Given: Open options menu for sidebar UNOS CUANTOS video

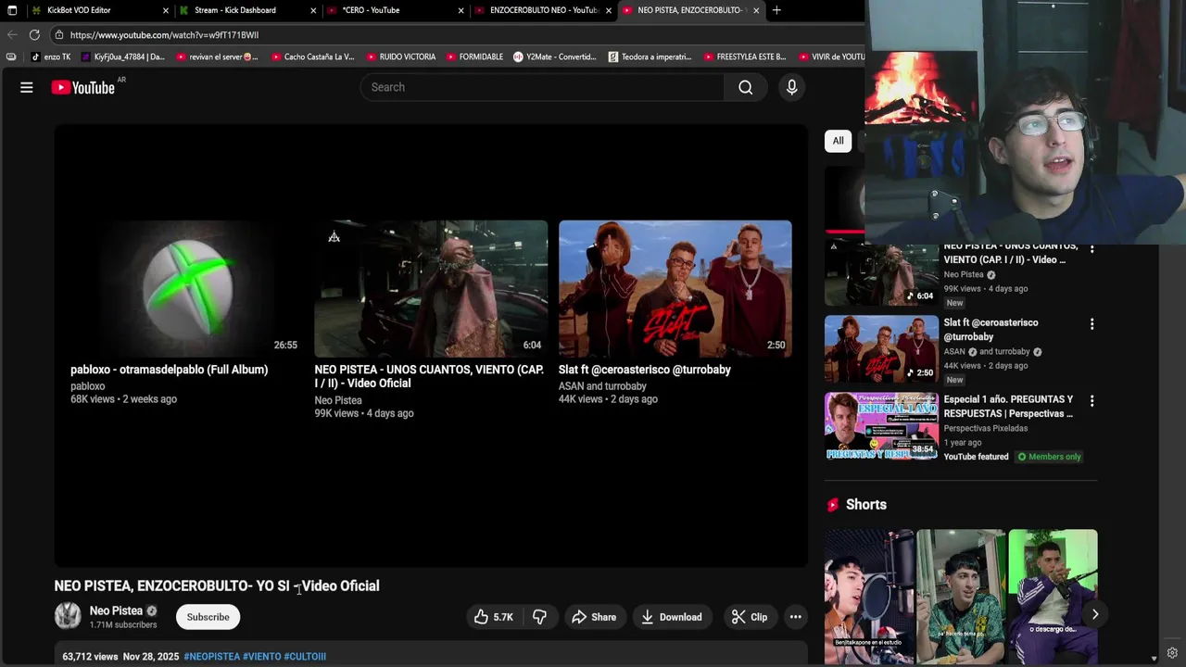Looking at the screenshot, I should pos(1091,248).
